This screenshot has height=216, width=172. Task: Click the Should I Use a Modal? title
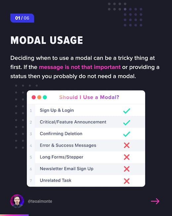tap(89, 97)
